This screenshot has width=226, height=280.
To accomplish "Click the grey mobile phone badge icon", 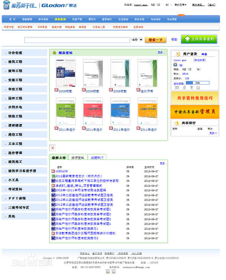I will 184,87.
